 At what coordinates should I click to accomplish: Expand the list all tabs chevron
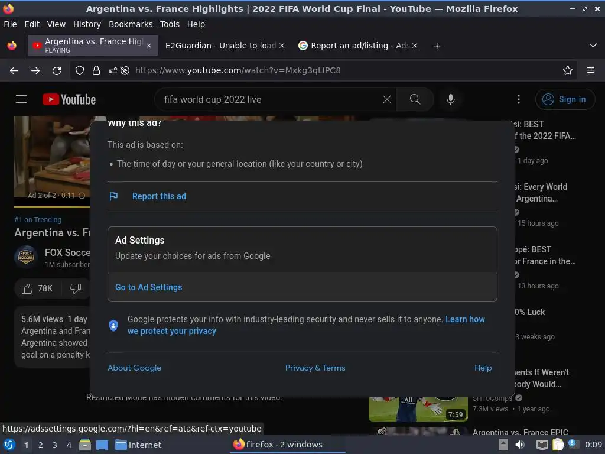click(593, 46)
